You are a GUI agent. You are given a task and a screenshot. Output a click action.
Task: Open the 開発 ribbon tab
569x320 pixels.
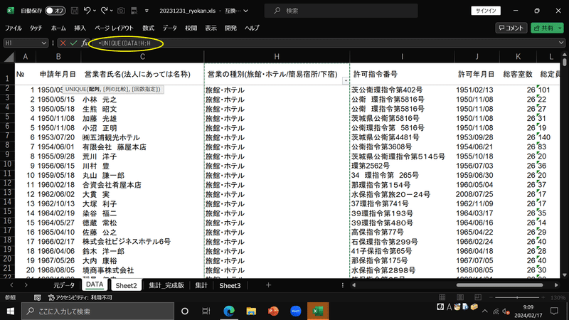point(230,28)
